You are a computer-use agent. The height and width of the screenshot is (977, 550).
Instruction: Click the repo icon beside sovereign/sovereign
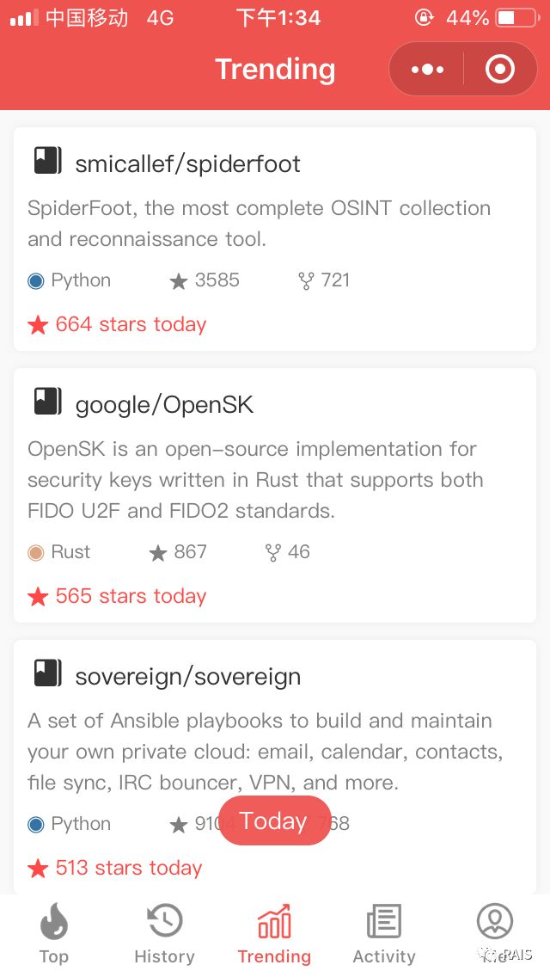coord(47,673)
